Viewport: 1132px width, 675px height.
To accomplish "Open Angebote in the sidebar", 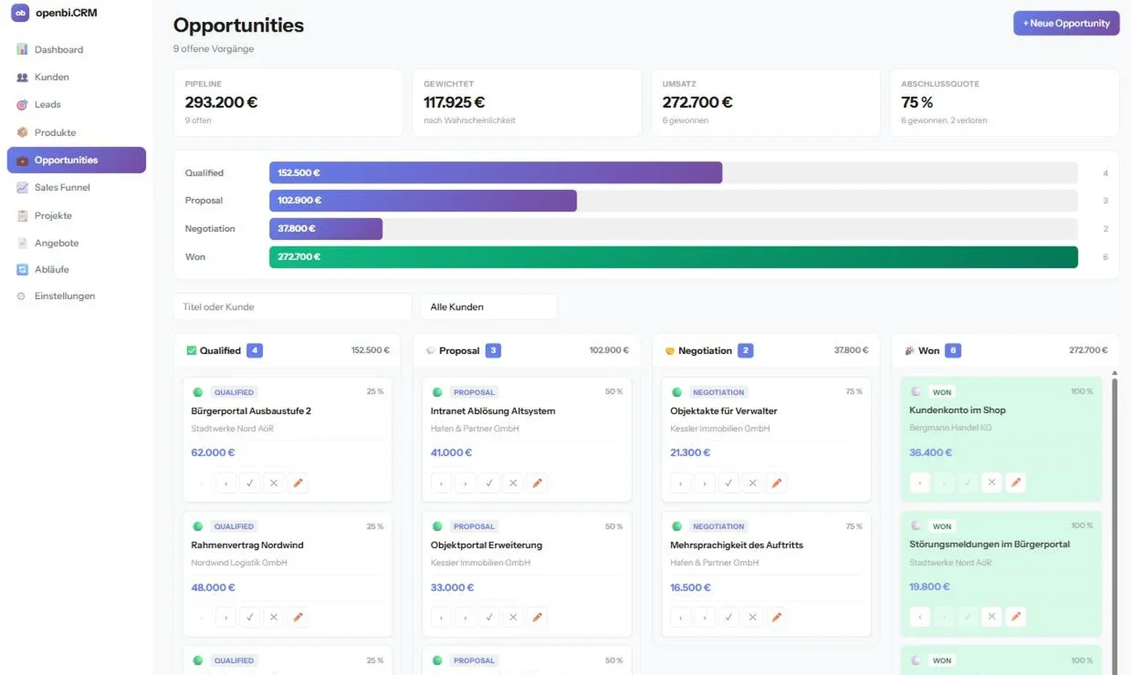I will [76, 243].
